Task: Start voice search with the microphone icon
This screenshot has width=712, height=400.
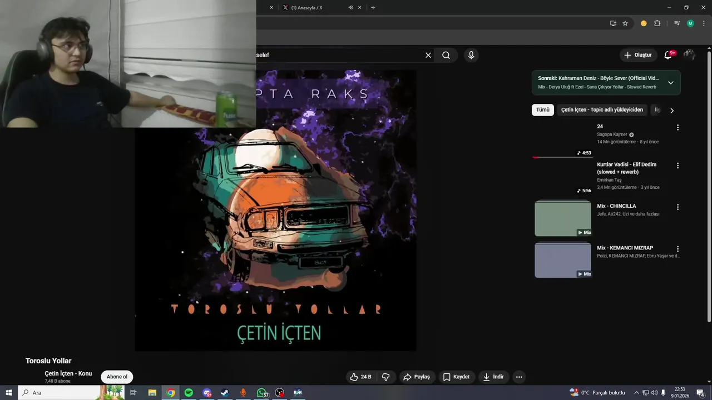Action: (471, 55)
